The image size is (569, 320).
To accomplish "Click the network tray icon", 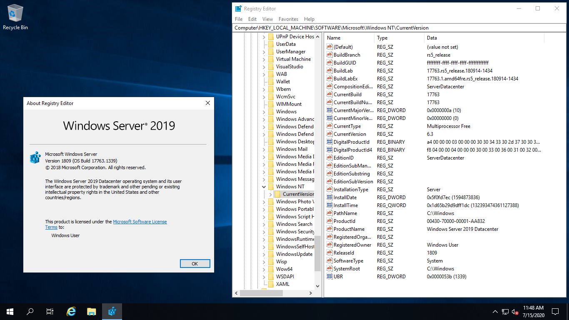I will click(505, 311).
